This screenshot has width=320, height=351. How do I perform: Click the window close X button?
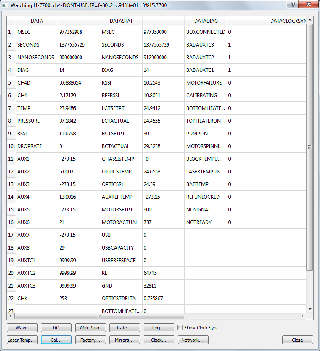click(309, 4)
